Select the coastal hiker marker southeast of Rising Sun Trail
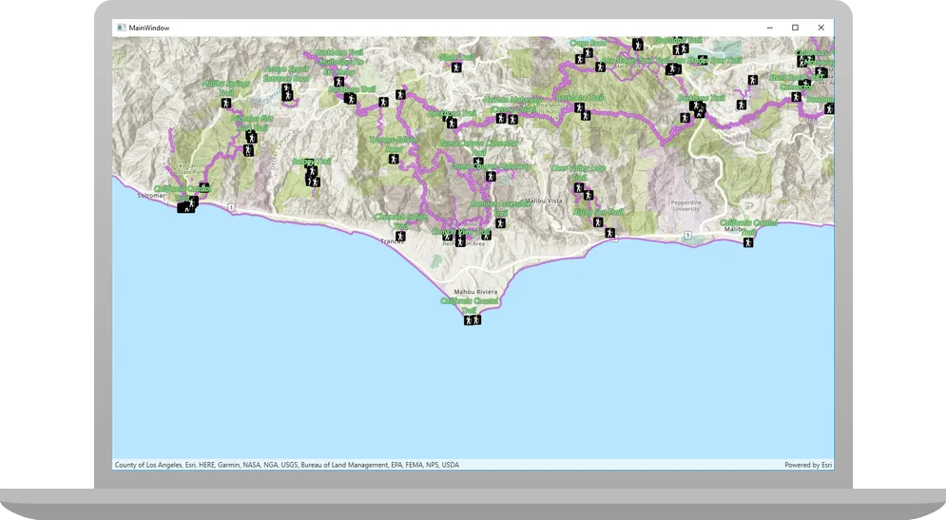This screenshot has width=946, height=520. coord(610,233)
